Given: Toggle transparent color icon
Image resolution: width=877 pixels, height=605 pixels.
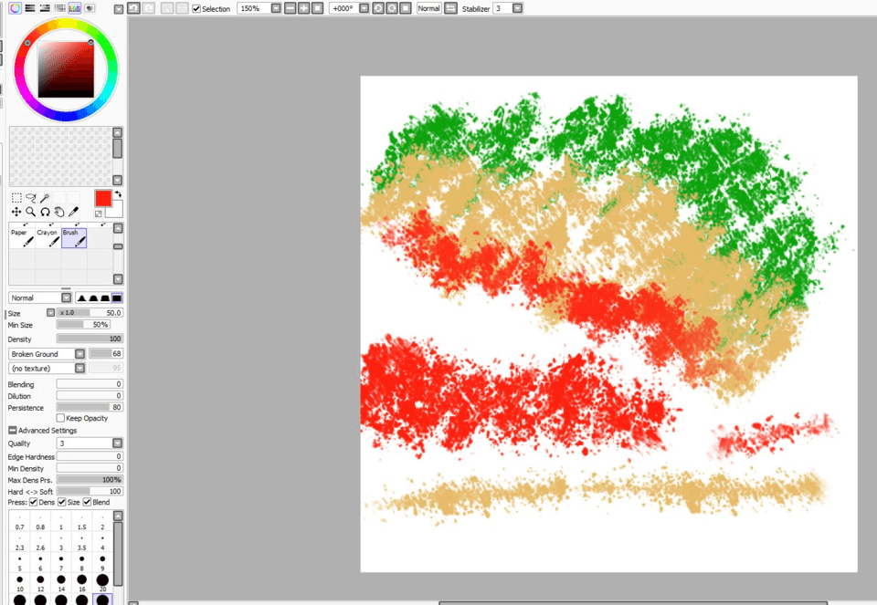Looking at the screenshot, I should (x=99, y=214).
